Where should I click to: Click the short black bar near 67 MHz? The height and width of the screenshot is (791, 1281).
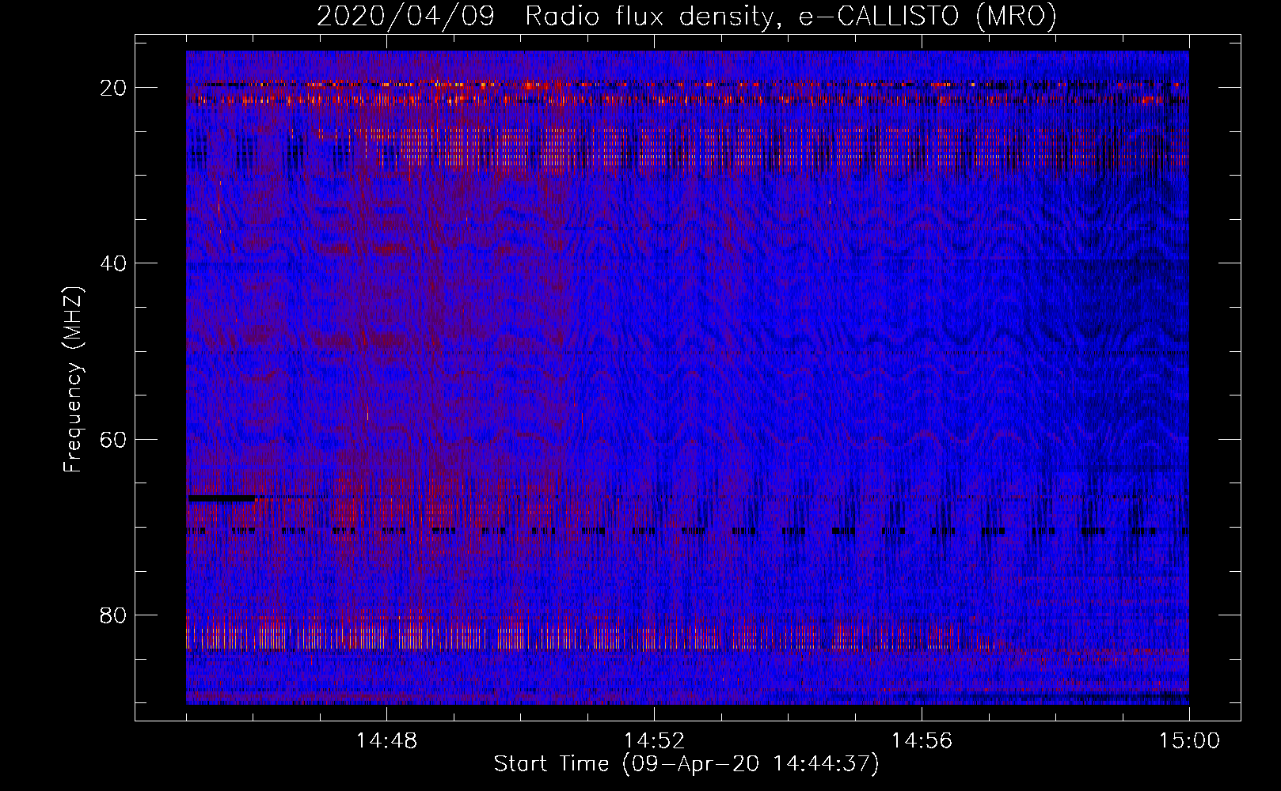pyautogui.click(x=222, y=498)
